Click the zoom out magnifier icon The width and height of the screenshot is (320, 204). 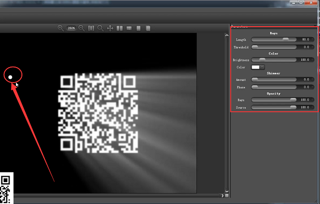click(x=82, y=28)
